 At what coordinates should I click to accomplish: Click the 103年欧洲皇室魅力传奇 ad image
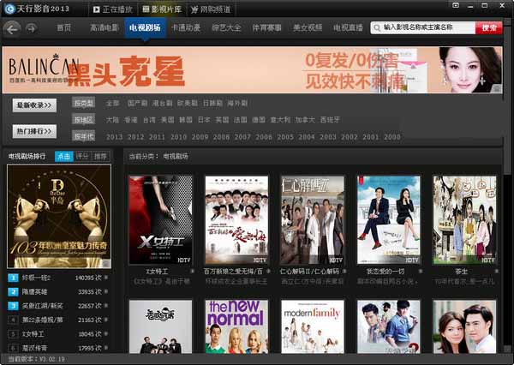coord(59,217)
